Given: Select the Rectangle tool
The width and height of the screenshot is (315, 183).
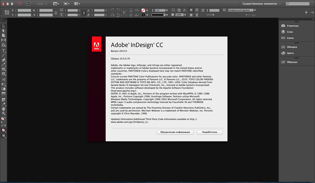Looking at the screenshot, I should click(x=4, y=74).
